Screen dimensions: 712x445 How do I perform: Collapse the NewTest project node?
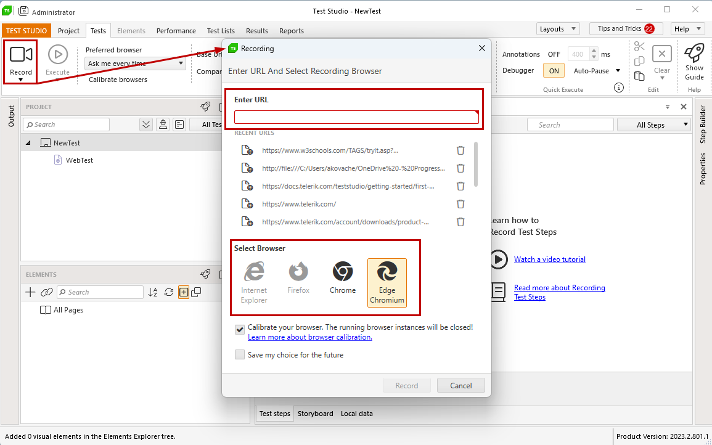pyautogui.click(x=28, y=142)
